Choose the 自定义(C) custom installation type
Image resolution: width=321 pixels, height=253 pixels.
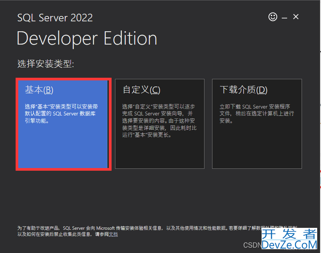click(160, 124)
